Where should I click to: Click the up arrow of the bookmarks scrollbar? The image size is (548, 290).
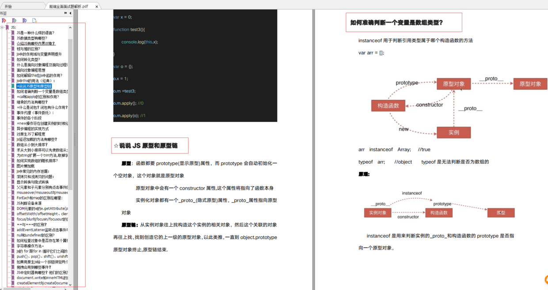click(x=70, y=28)
